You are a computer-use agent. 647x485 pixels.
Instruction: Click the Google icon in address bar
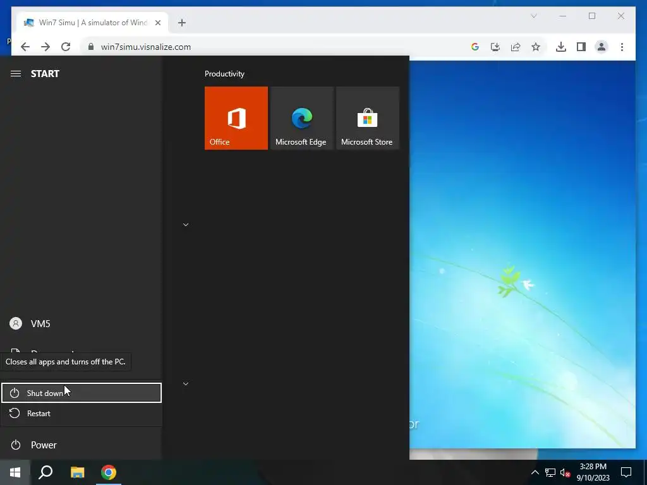475,47
